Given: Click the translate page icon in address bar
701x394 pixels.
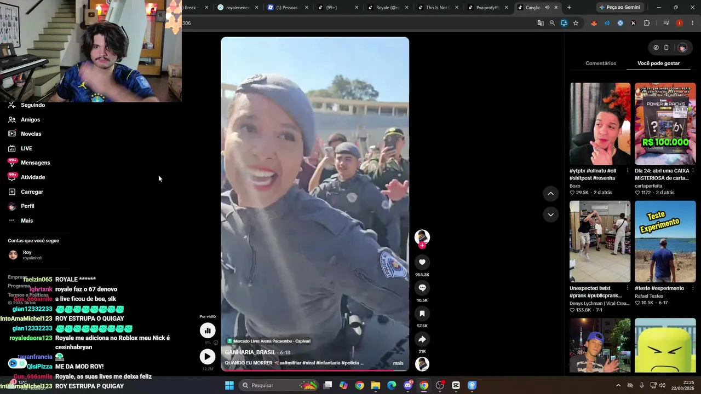Looking at the screenshot, I should tap(541, 23).
